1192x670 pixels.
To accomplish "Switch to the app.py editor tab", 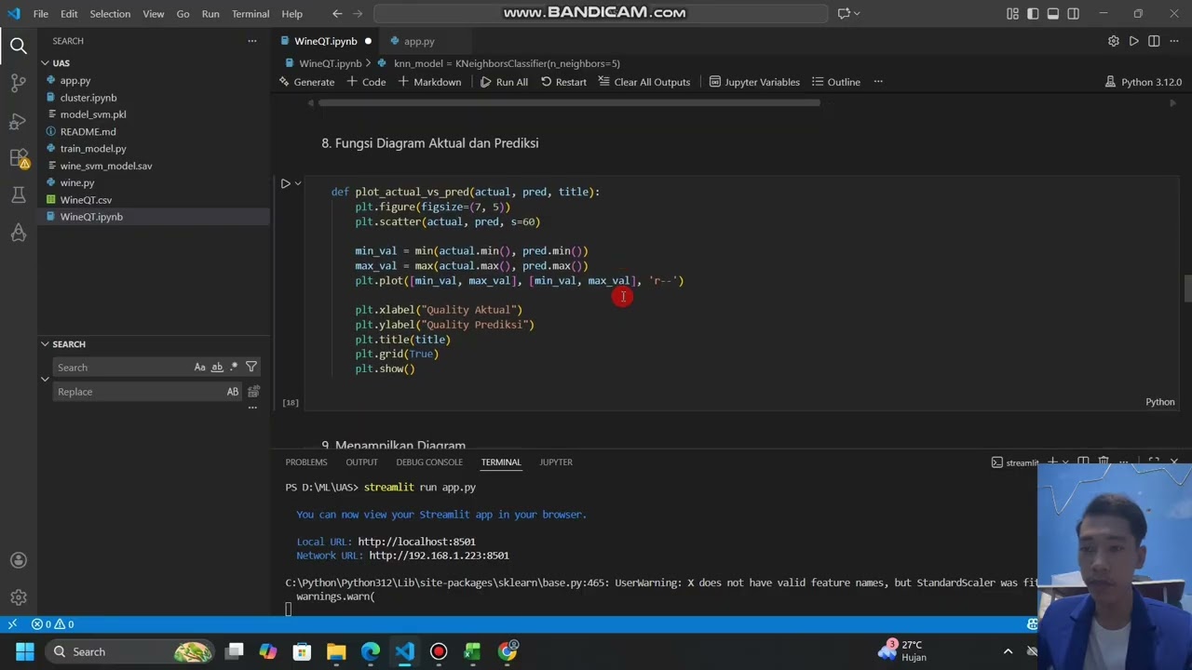I will point(418,41).
